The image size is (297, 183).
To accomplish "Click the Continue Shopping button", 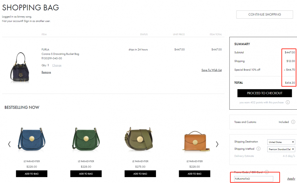I will (x=264, y=15).
